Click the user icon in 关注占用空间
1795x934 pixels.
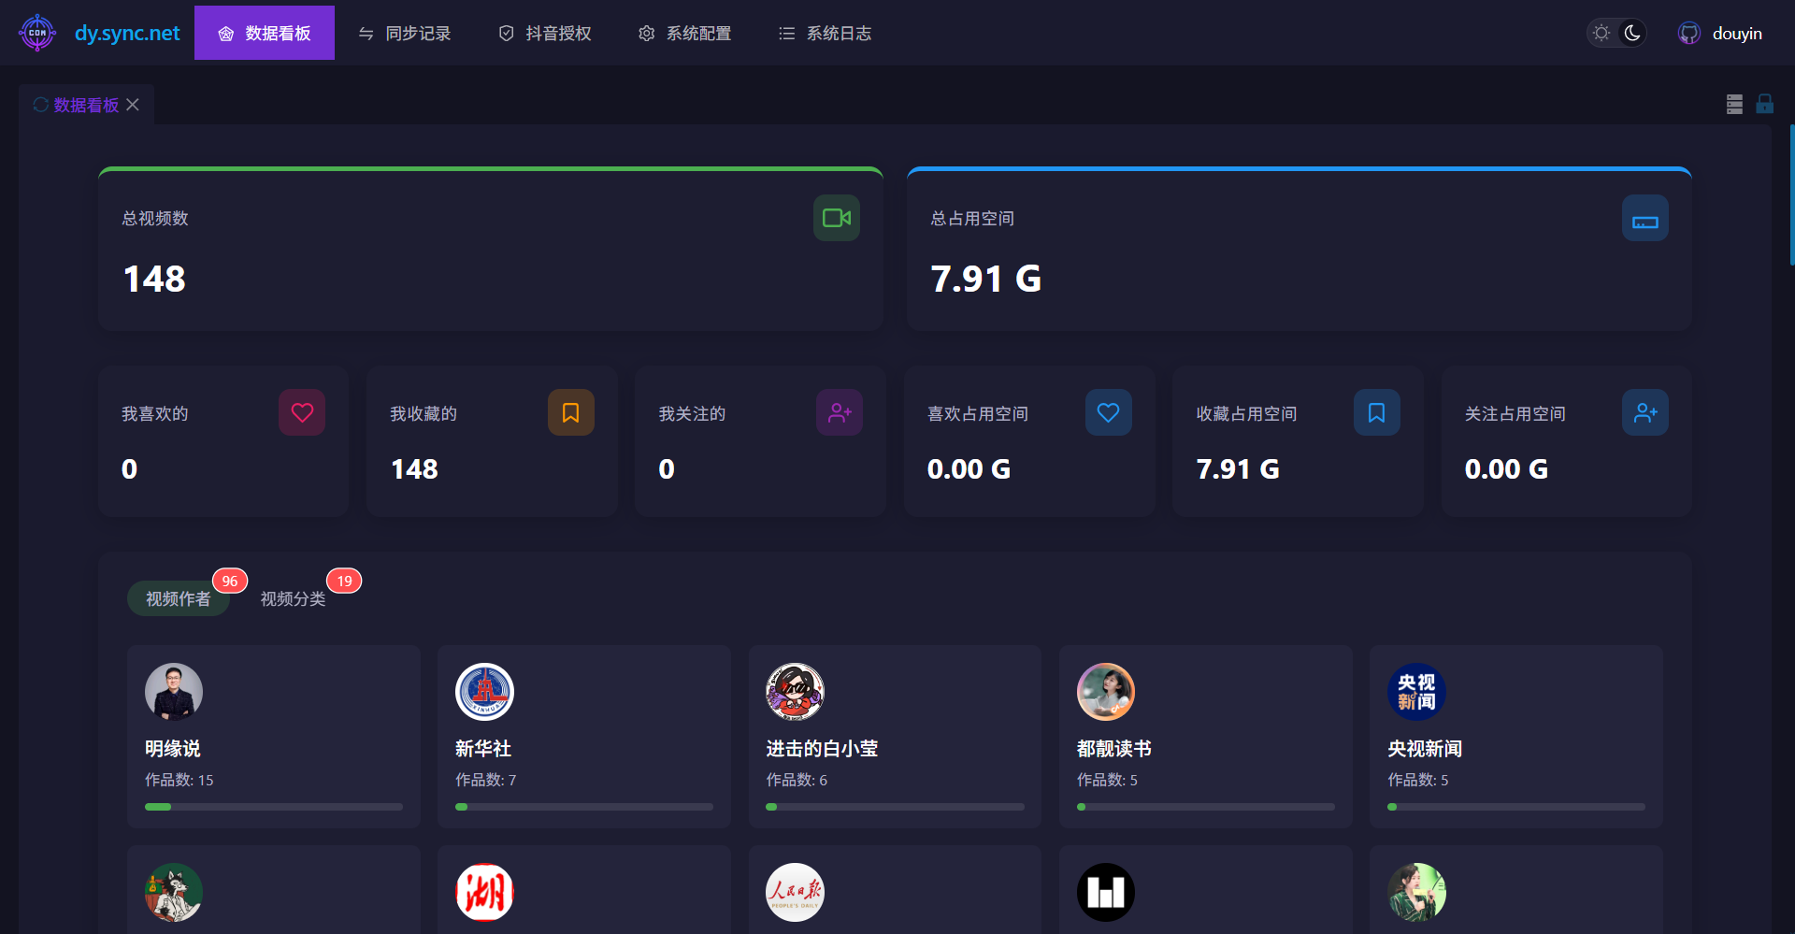point(1644,412)
